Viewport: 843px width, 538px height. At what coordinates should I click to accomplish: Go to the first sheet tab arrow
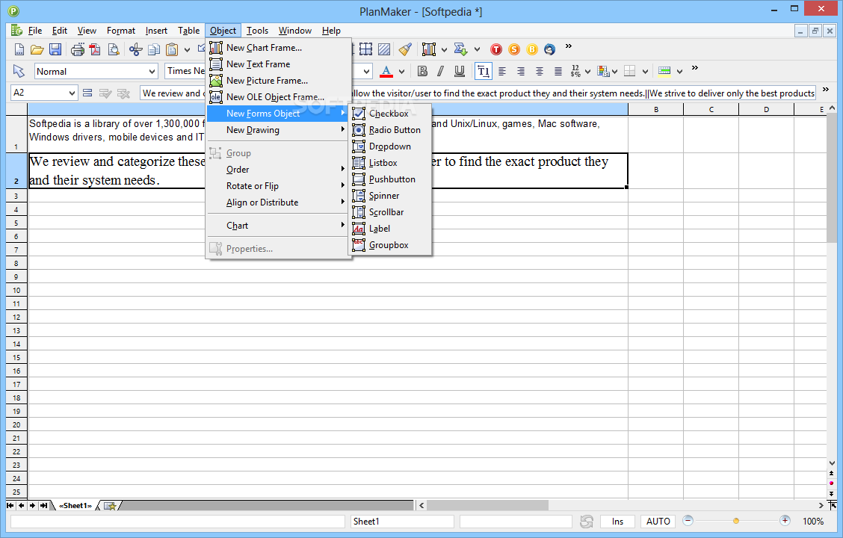[x=10, y=506]
